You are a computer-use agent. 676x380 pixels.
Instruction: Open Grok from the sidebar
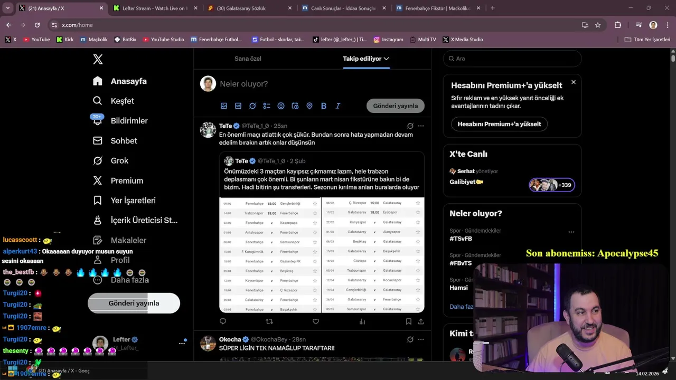point(110,160)
